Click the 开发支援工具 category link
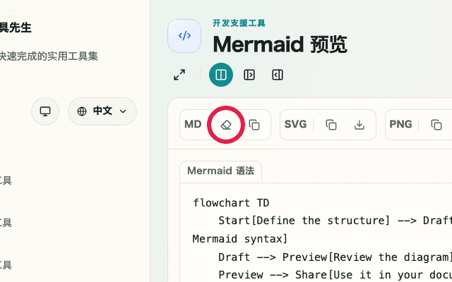 (239, 23)
